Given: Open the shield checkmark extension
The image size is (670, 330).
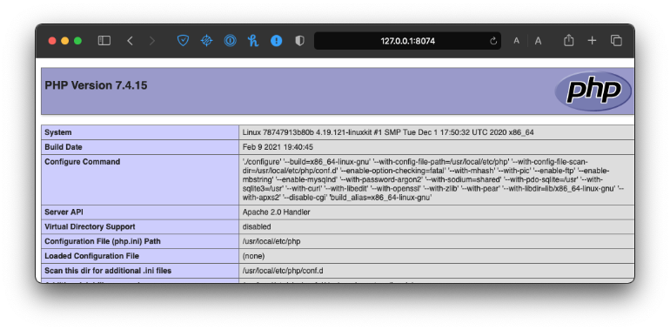Looking at the screenshot, I should [x=183, y=41].
